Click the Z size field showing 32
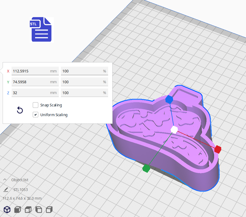This screenshot has width=246, height=217. point(30,93)
